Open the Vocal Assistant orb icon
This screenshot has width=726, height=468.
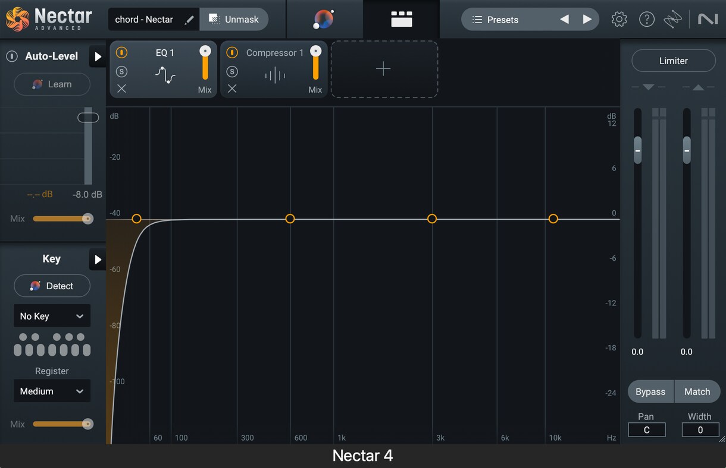[x=323, y=20]
